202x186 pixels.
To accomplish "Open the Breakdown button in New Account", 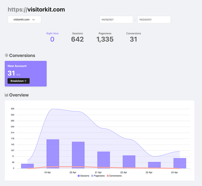I will click(x=19, y=81).
